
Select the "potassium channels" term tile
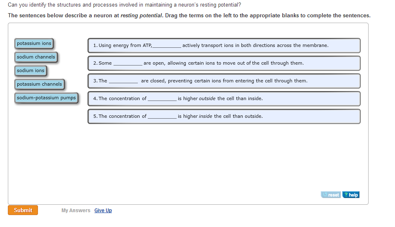tap(39, 84)
